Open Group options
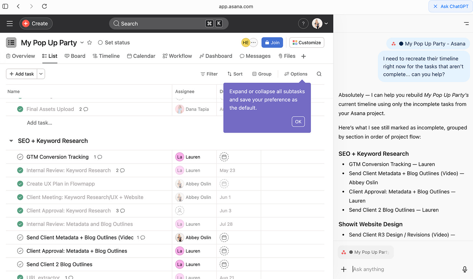 pyautogui.click(x=262, y=74)
